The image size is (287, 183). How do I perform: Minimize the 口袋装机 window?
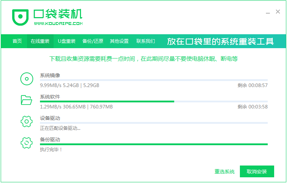point(268,12)
